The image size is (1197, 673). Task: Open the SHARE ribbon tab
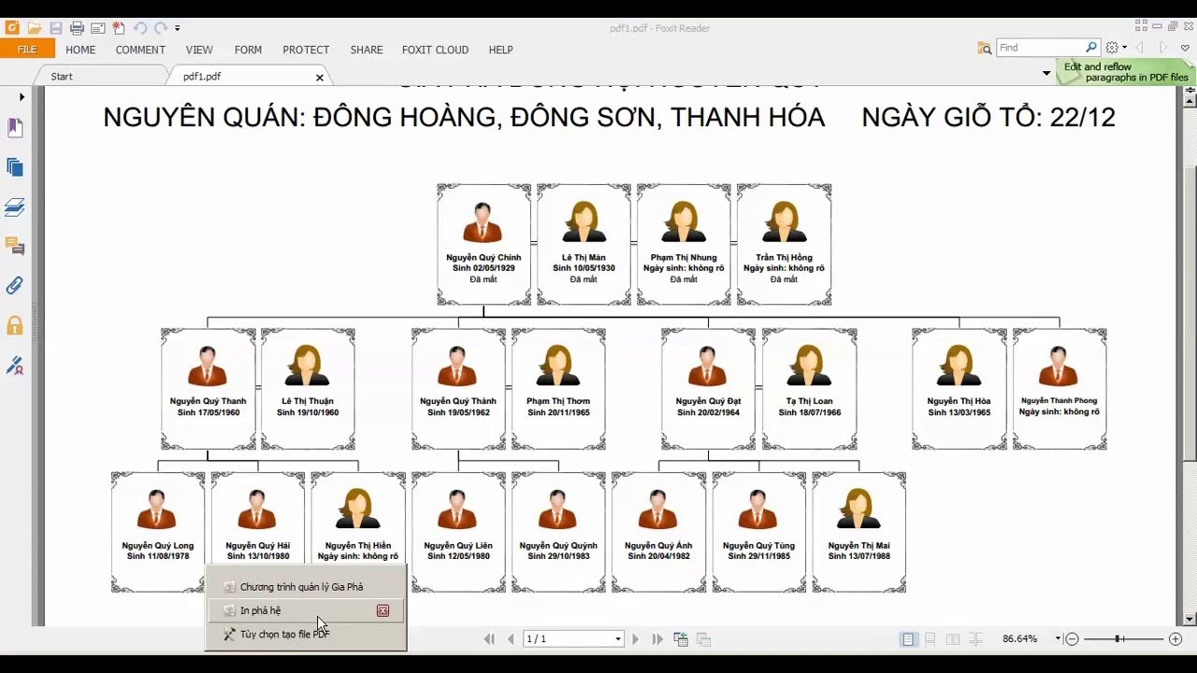pos(367,50)
